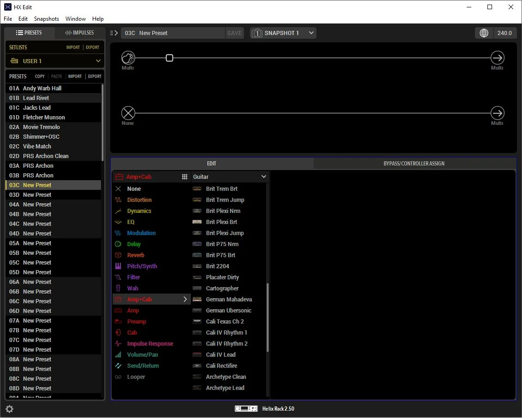
Task: Open the Snapshot 1 dropdown
Action: point(283,33)
